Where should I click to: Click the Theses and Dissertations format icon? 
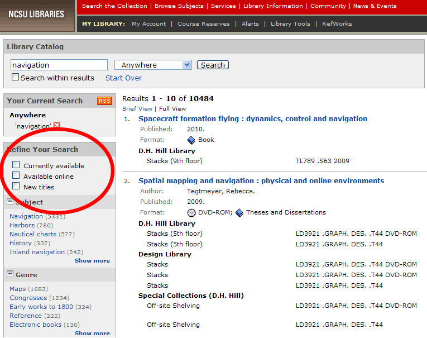click(239, 213)
